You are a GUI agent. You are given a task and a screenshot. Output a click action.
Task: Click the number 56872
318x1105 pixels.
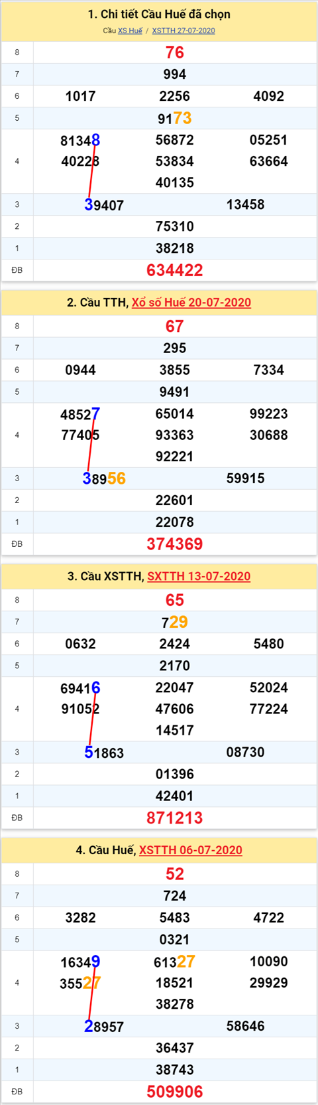point(175,140)
